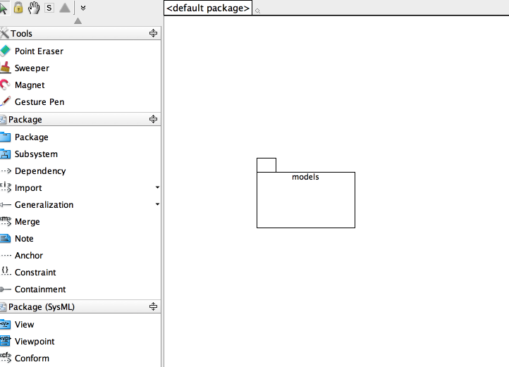Select the Magnet tool

(80, 85)
